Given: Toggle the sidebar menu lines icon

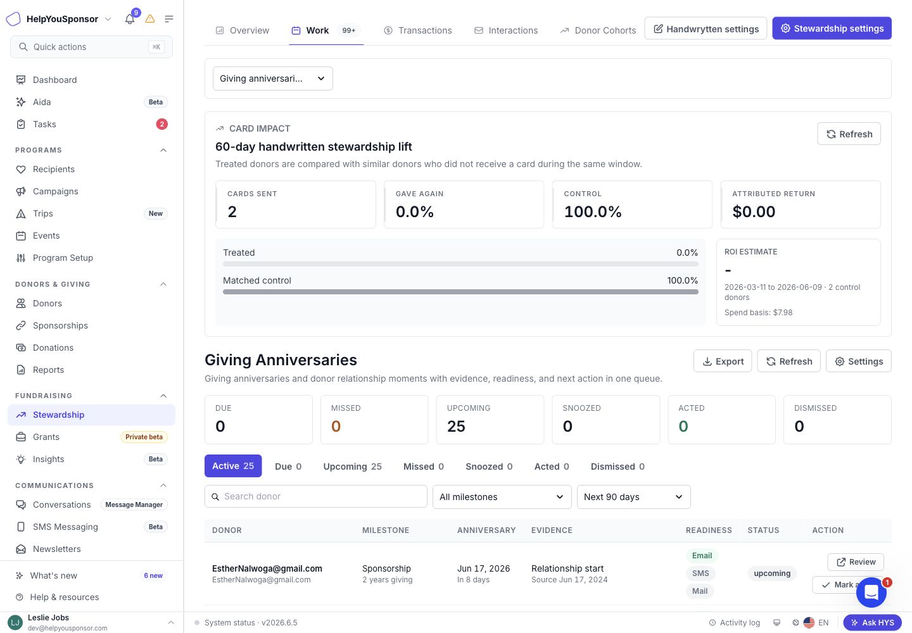Looking at the screenshot, I should click(x=169, y=19).
